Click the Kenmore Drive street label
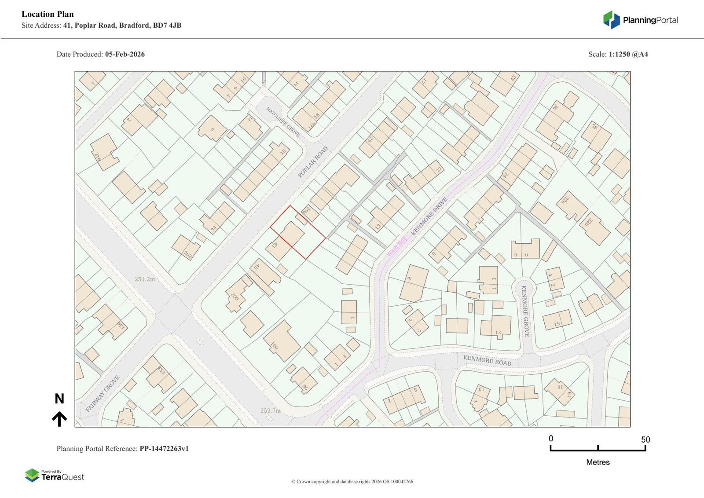Viewport: 704px width, 498px height. 429,216
